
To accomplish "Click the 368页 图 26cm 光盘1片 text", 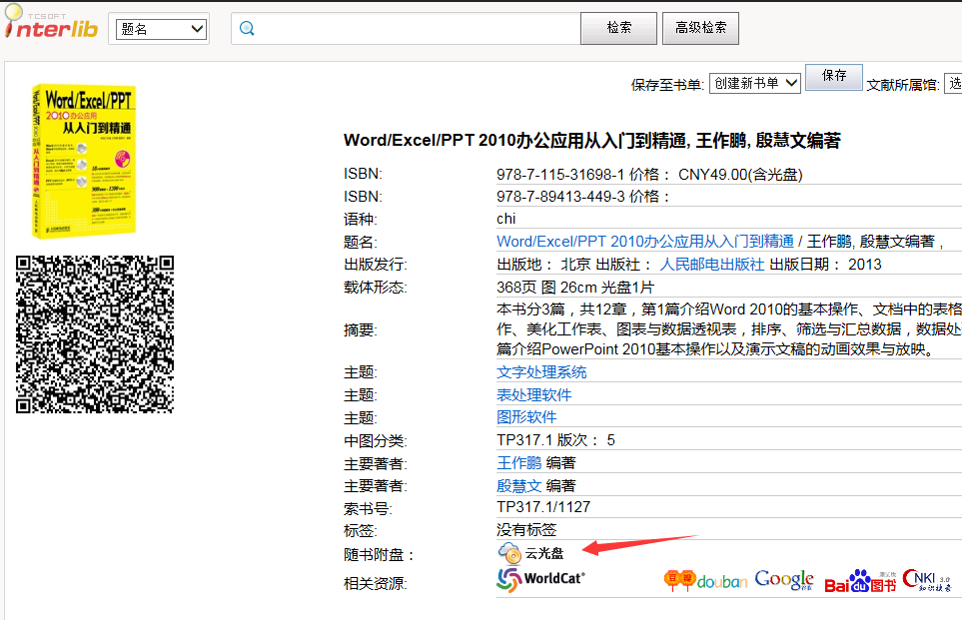I will [x=574, y=288].
